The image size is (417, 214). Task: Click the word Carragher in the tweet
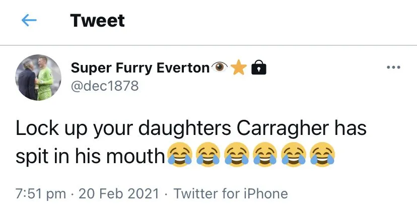[282, 129]
